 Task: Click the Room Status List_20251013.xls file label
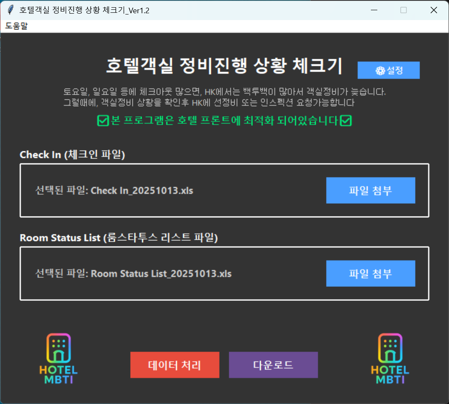pos(133,274)
